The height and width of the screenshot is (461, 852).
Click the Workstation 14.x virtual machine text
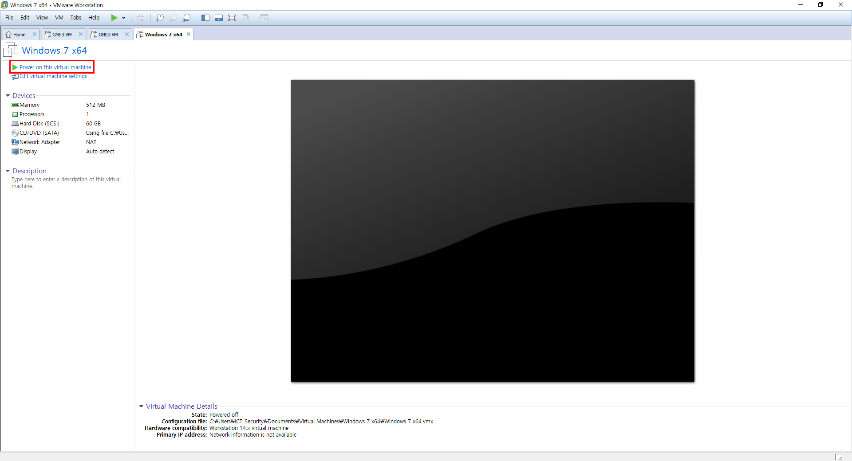coord(249,428)
